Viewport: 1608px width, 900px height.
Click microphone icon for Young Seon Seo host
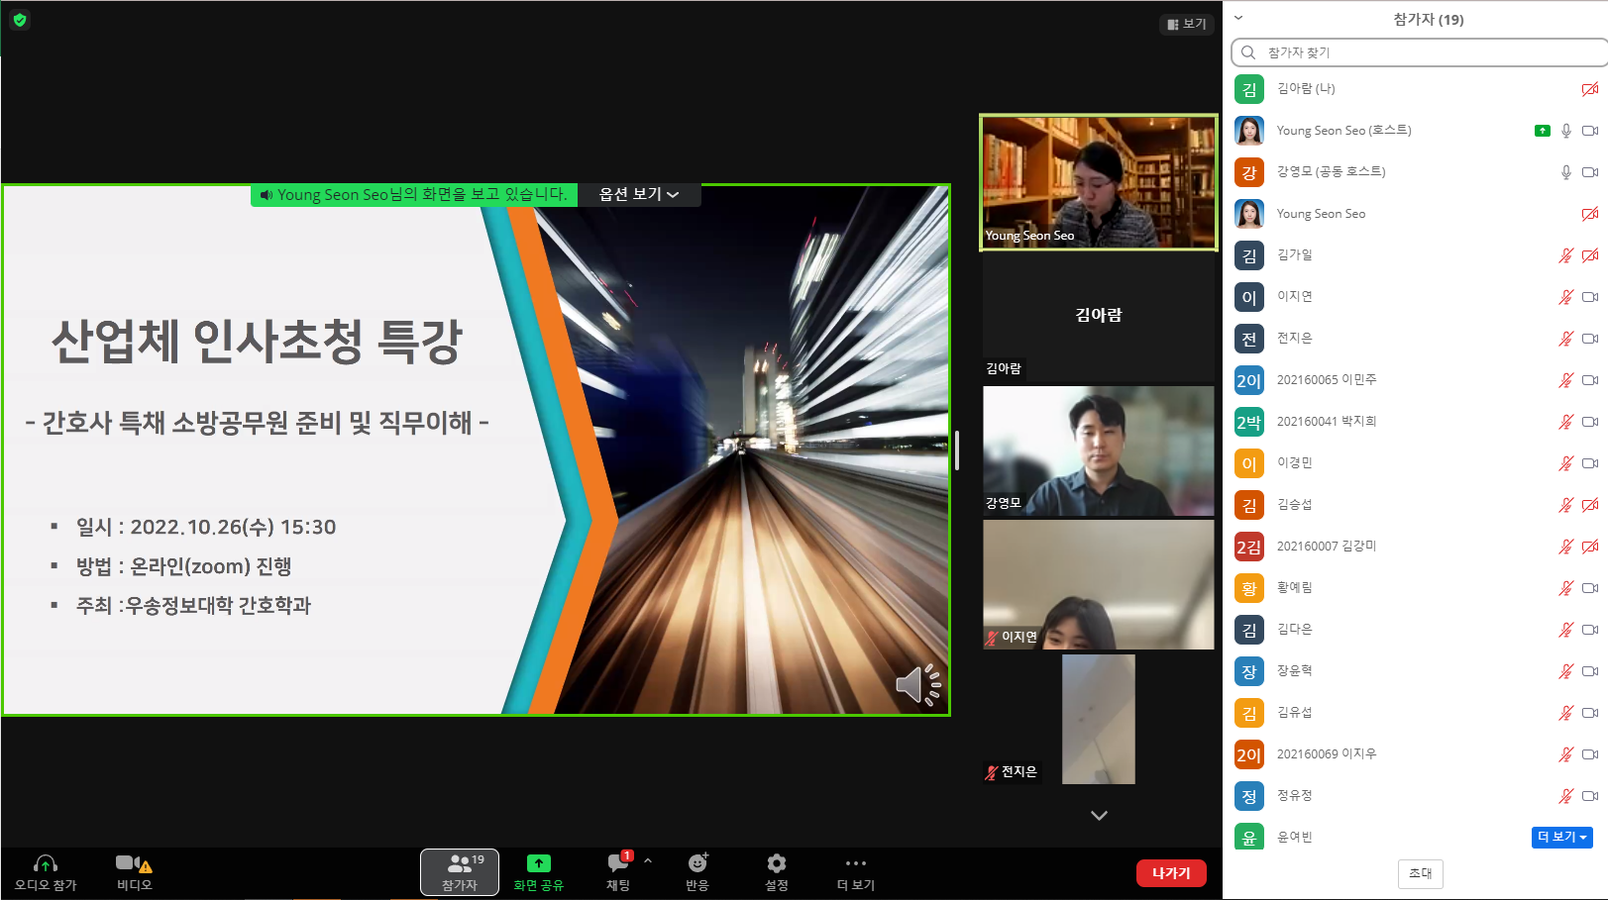tap(1566, 131)
